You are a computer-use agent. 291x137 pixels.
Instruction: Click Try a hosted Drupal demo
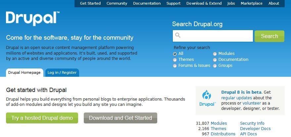[42, 118]
